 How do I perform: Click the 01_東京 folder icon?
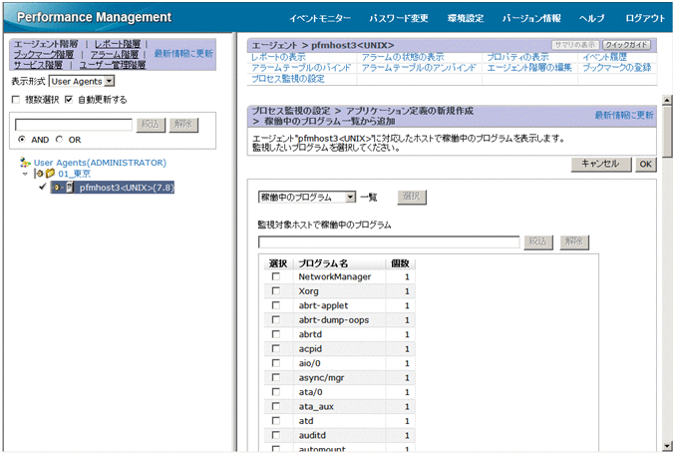[47, 175]
